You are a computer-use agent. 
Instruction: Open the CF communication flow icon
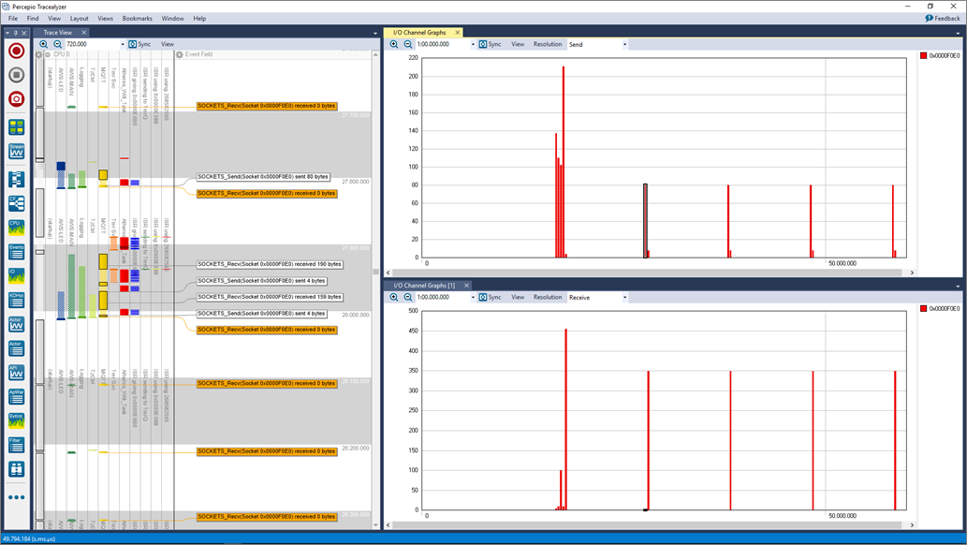click(x=16, y=203)
